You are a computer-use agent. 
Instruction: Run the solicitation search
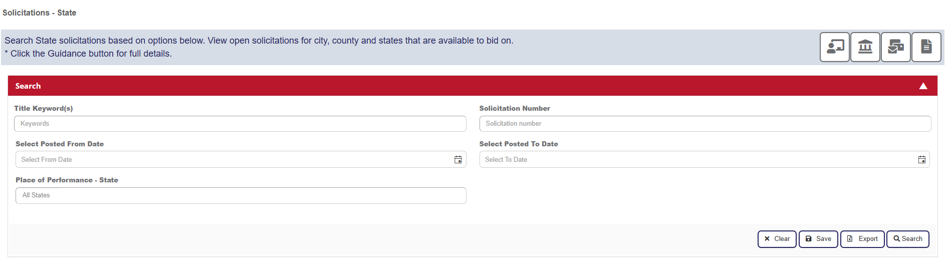point(907,239)
